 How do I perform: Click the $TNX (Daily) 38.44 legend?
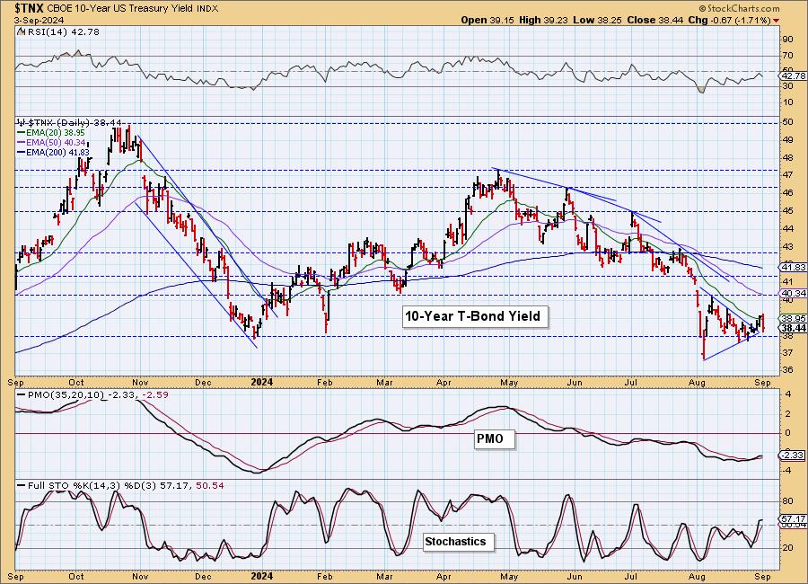coord(69,123)
